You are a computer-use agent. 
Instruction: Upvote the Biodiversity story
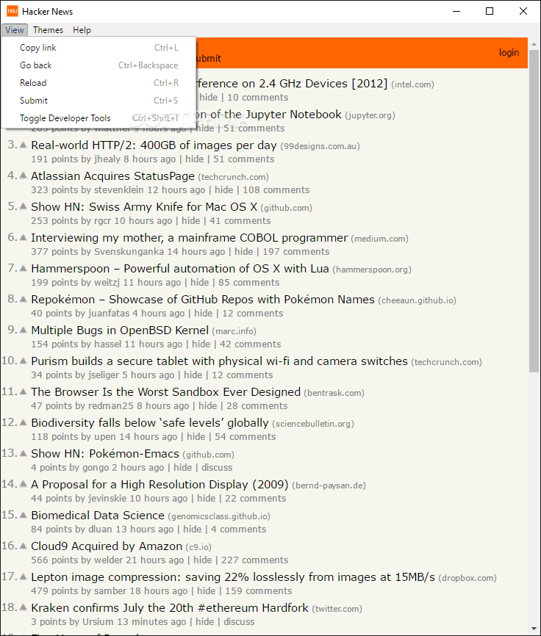[24, 422]
